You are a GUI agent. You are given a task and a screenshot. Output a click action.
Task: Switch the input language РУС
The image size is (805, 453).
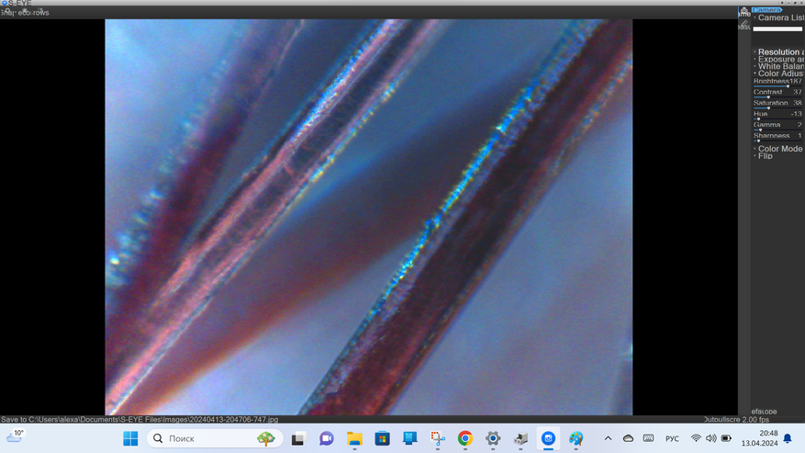click(672, 438)
